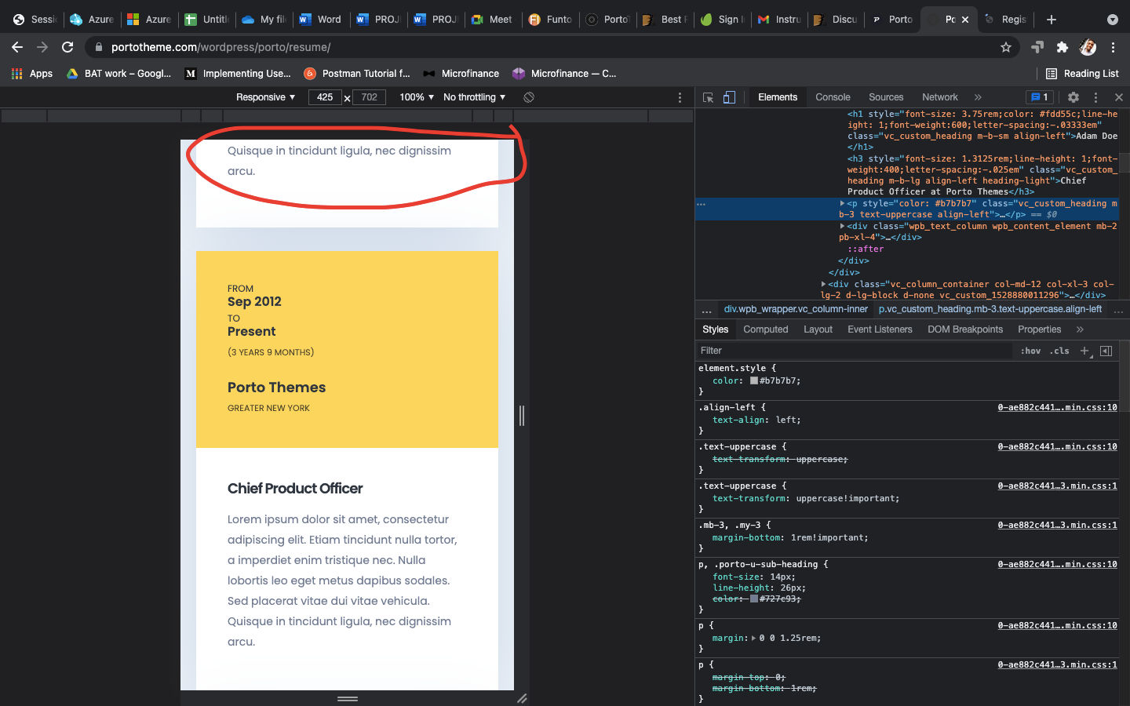The image size is (1130, 706).
Task: Expand the div vc_column_container node
Action: tap(823, 284)
